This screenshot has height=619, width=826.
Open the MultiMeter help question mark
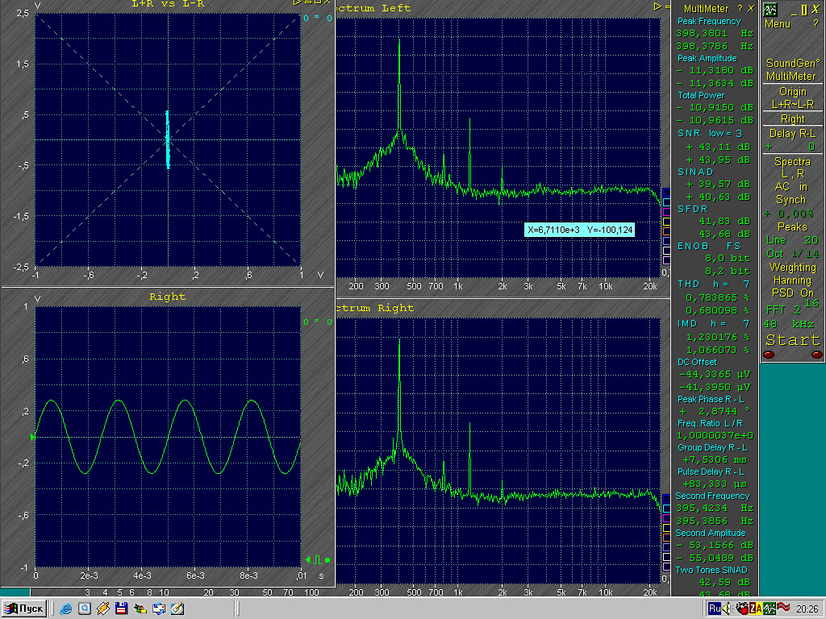click(x=740, y=8)
